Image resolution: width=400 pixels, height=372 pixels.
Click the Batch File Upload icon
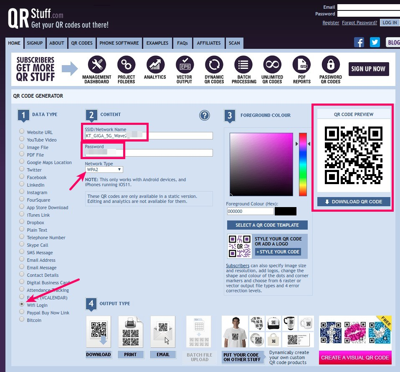pos(199,332)
